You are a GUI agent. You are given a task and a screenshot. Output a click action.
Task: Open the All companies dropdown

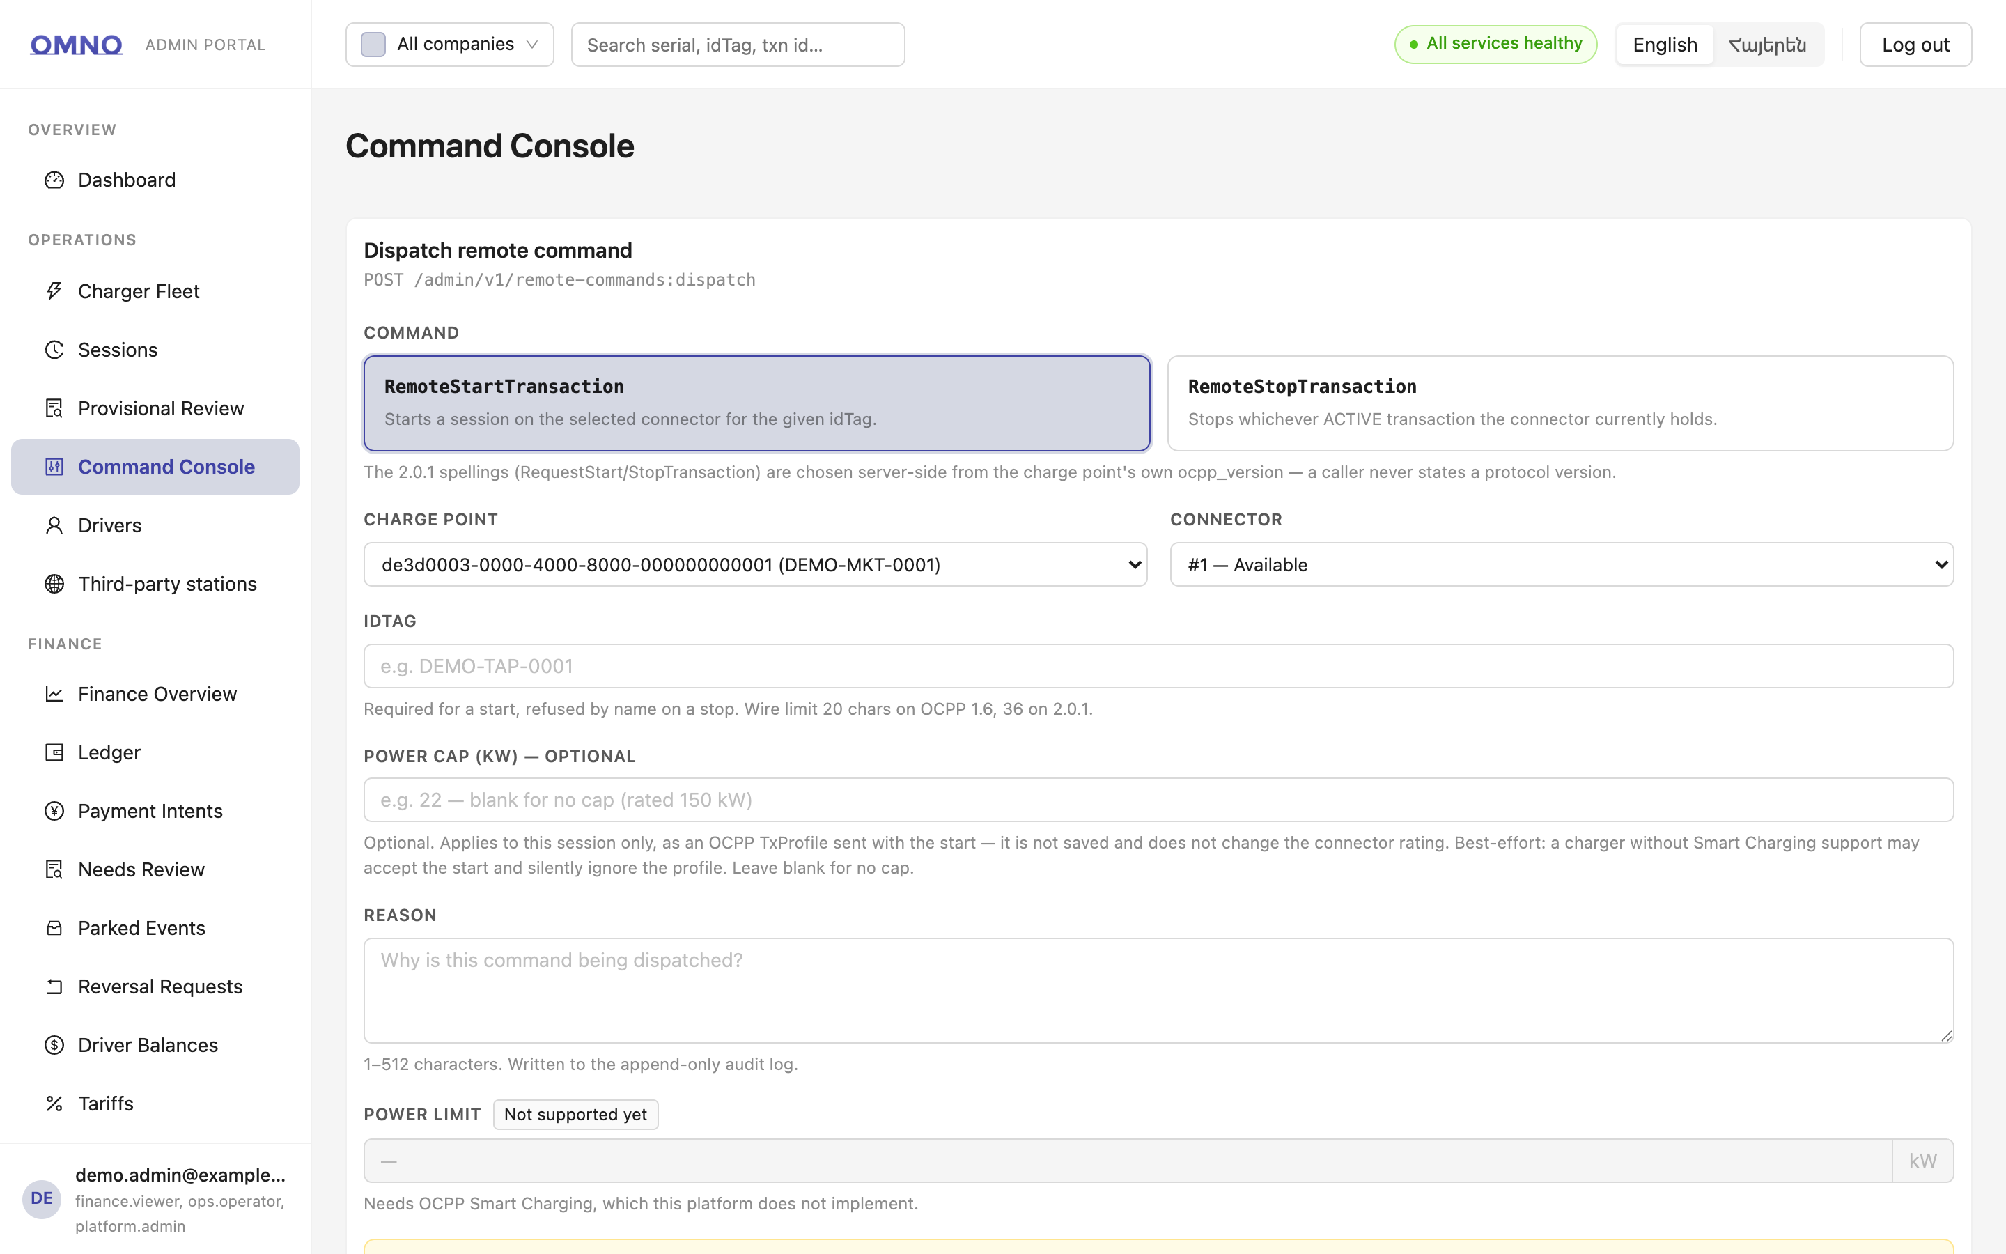449,45
